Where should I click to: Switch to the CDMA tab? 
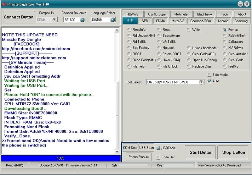point(160,21)
